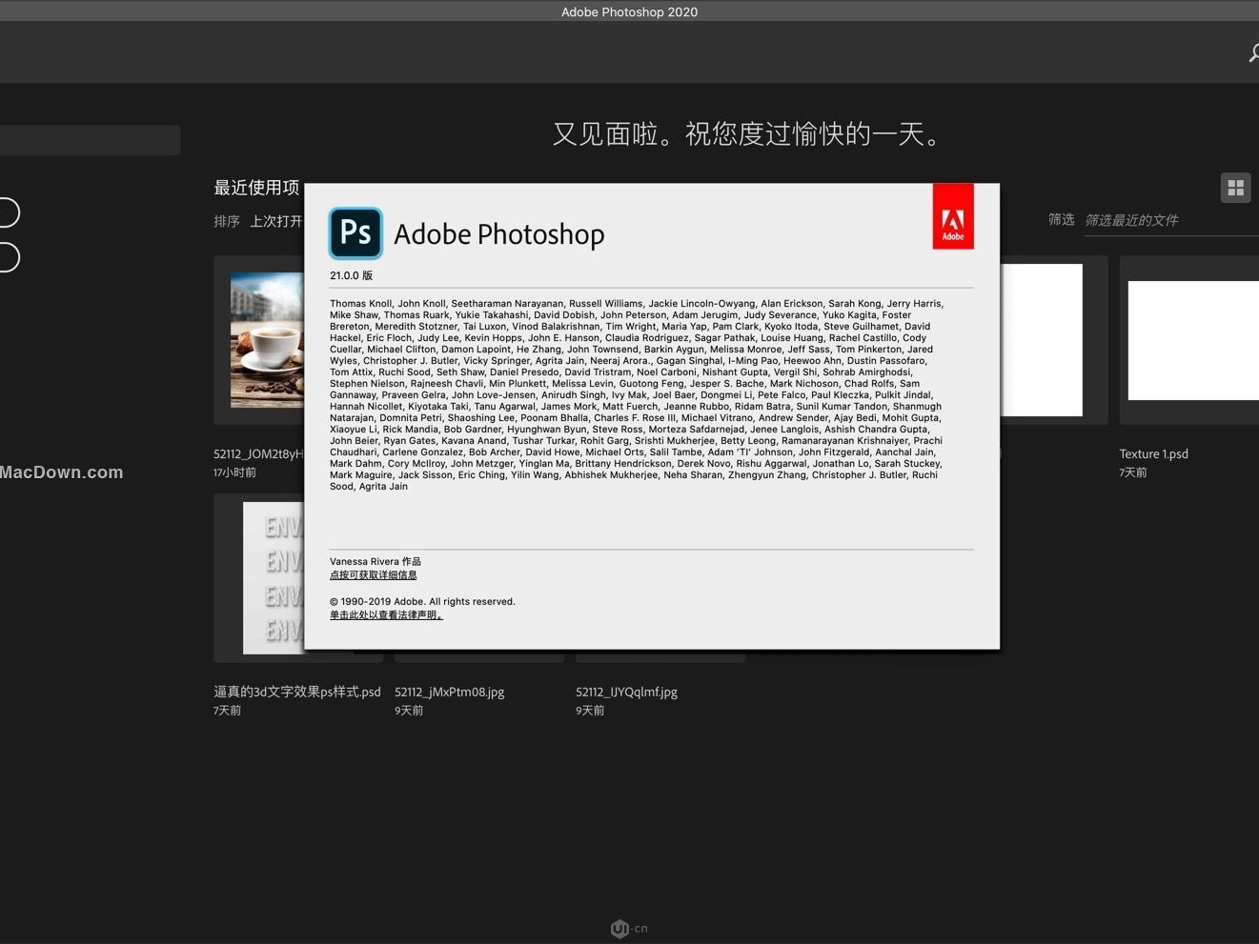Open search with the magnifier icon
This screenshot has width=1259, height=944.
(1253, 53)
